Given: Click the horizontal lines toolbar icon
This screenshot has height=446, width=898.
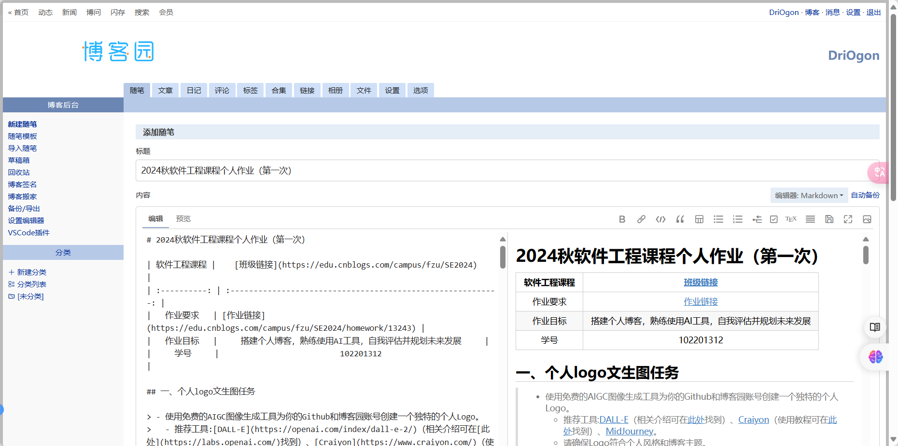Looking at the screenshot, I should (810, 219).
